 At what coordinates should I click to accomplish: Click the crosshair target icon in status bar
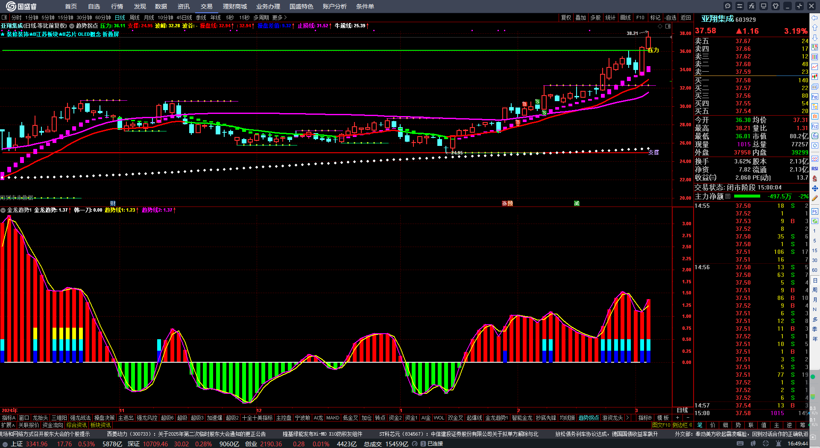(766, 444)
